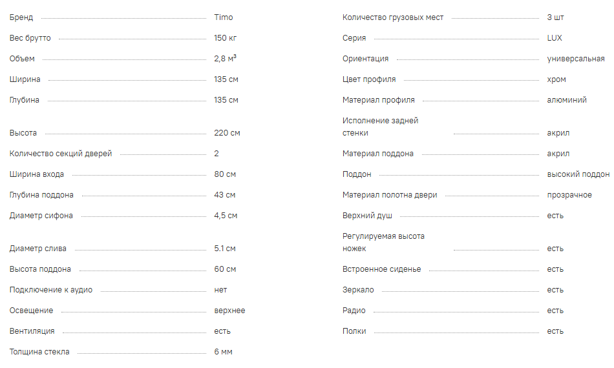Click the Подключение к аудио label
Viewport: 614px width, 368px height.
tap(51, 290)
